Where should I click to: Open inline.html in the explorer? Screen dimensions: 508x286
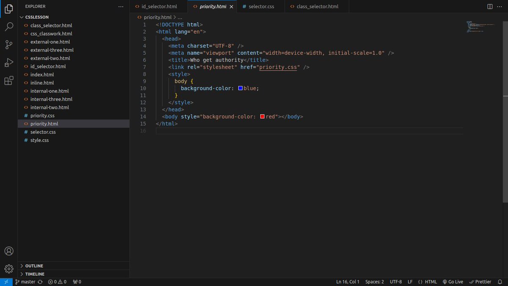74,83
